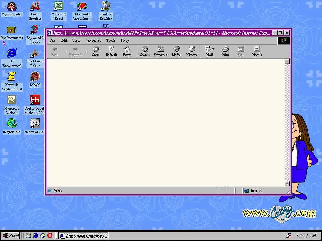
Task: Open the Tools menu
Action: [111, 40]
